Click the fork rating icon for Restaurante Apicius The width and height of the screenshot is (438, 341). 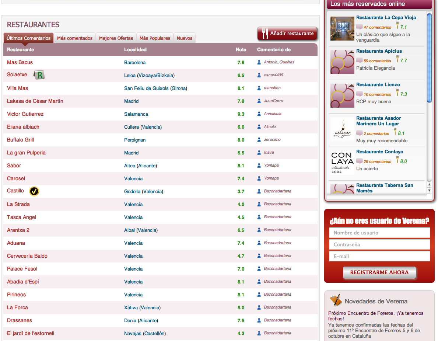coord(397,59)
